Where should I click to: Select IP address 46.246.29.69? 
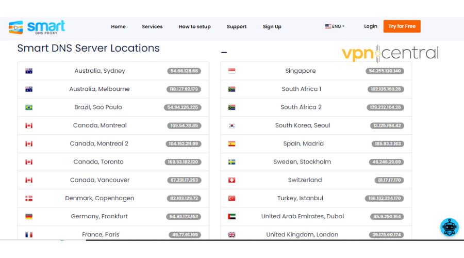[x=387, y=162]
